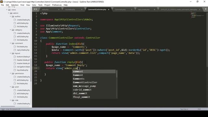Collapse the category folder
The image size is (208, 117).
tap(10, 30)
